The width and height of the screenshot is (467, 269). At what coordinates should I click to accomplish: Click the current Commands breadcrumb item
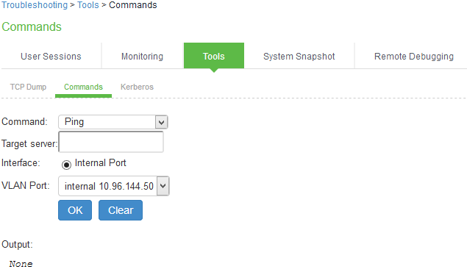pyautogui.click(x=133, y=5)
